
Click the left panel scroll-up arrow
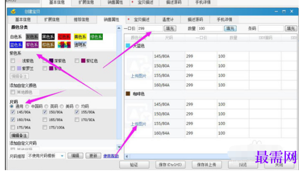pos(119,28)
